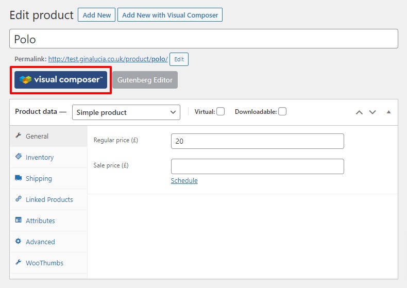Click the Advanced gear icon
Viewport: 407px width, 288px height.
click(x=18, y=241)
